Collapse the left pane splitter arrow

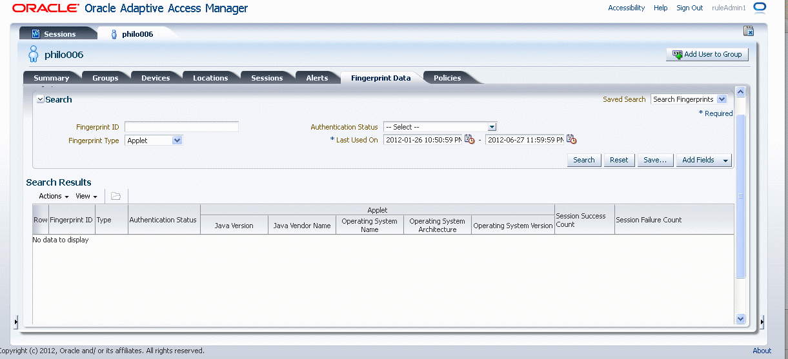click(x=16, y=322)
